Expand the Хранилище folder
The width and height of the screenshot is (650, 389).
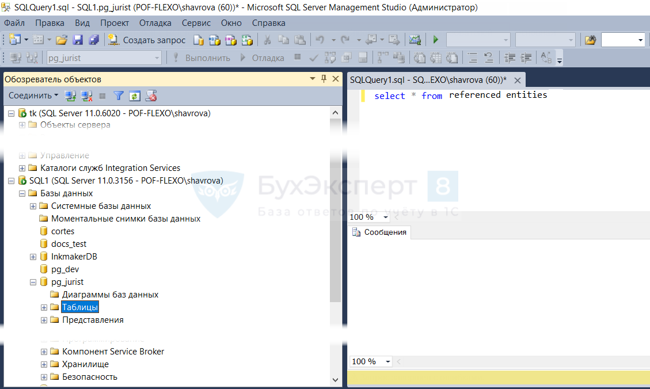(44, 365)
